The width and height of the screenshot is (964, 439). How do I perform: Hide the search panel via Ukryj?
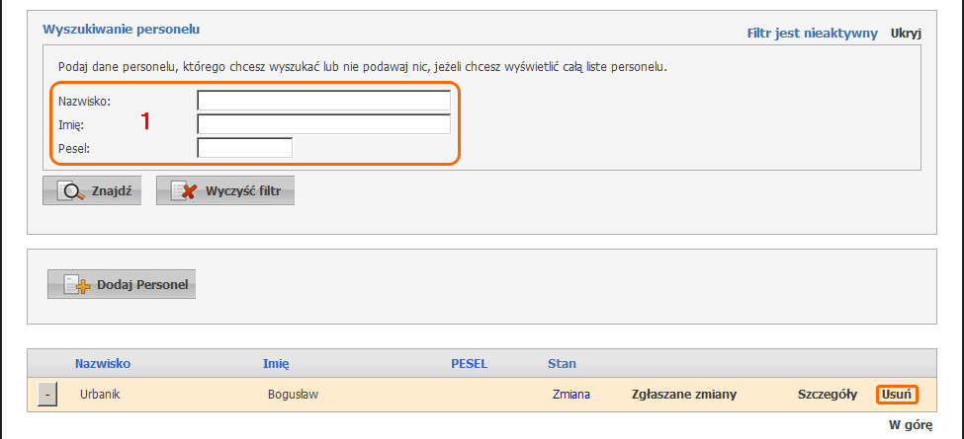[x=906, y=34]
